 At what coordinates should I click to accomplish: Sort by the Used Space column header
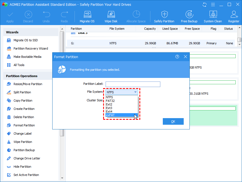pyautogui.click(x=170, y=29)
